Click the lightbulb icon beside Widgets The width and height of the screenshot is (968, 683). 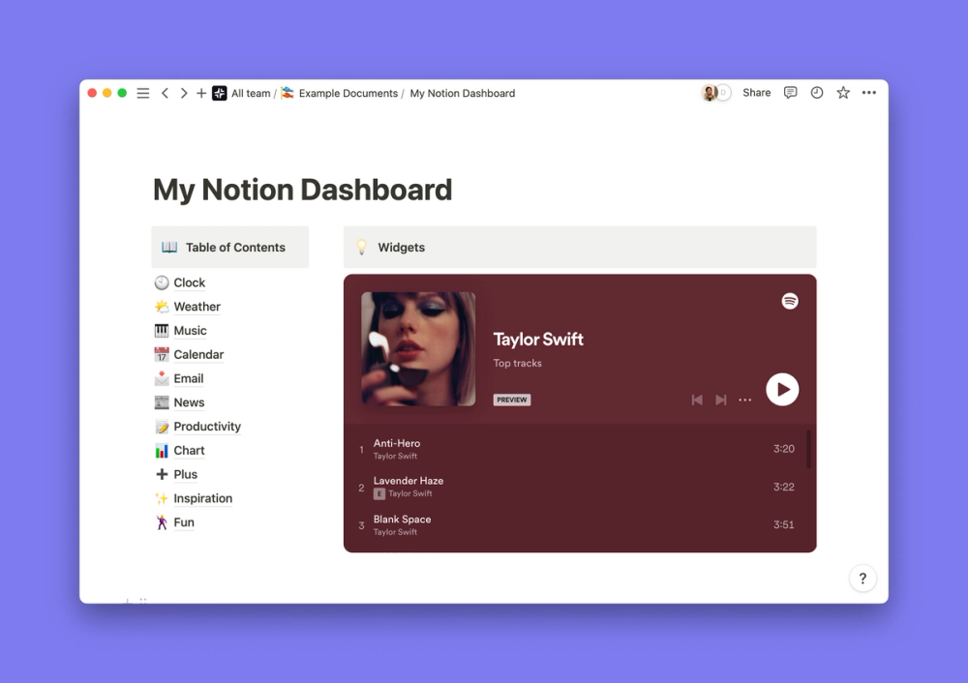361,247
